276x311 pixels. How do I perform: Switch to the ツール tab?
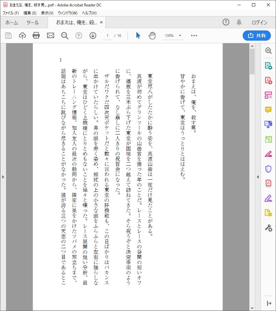pyautogui.click(x=33, y=22)
